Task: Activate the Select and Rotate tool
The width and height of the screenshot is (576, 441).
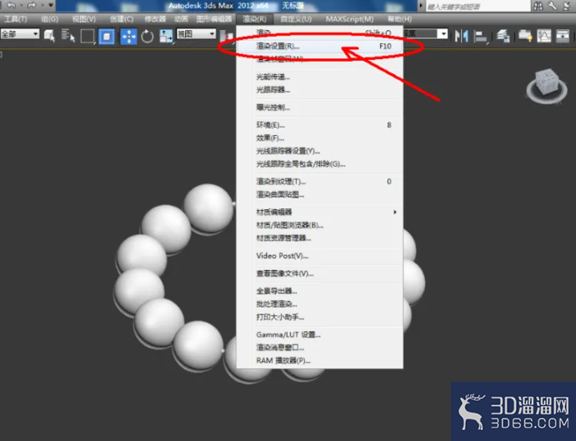Action: [147, 37]
